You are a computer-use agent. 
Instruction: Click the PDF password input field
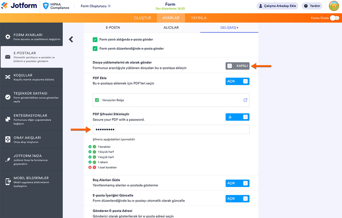[x=171, y=129]
